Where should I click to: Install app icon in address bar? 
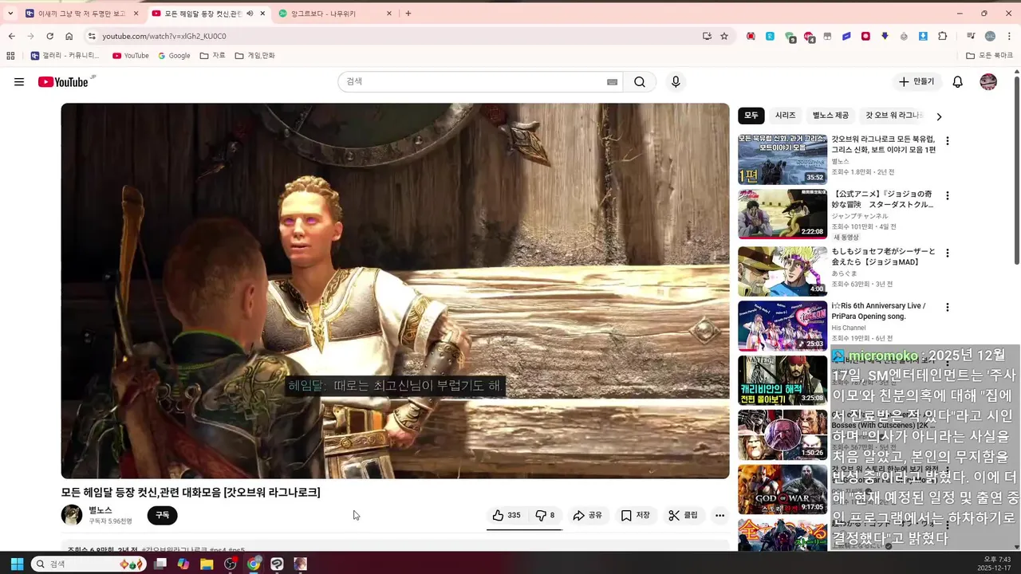pos(707,36)
